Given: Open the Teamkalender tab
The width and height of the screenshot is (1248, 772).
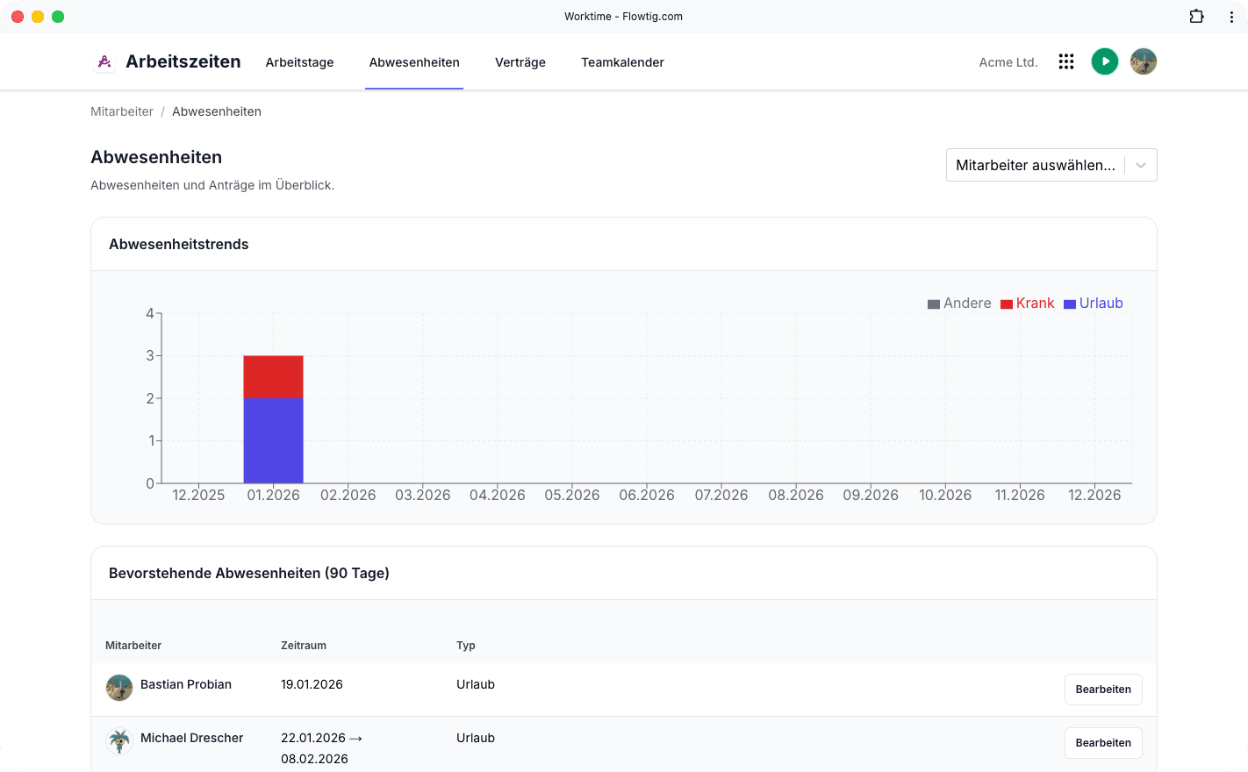Looking at the screenshot, I should (622, 62).
